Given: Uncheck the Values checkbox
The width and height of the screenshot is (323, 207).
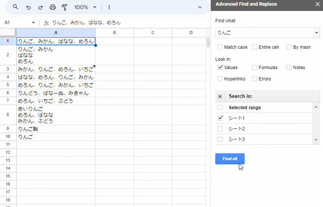Looking at the screenshot, I should [x=220, y=68].
